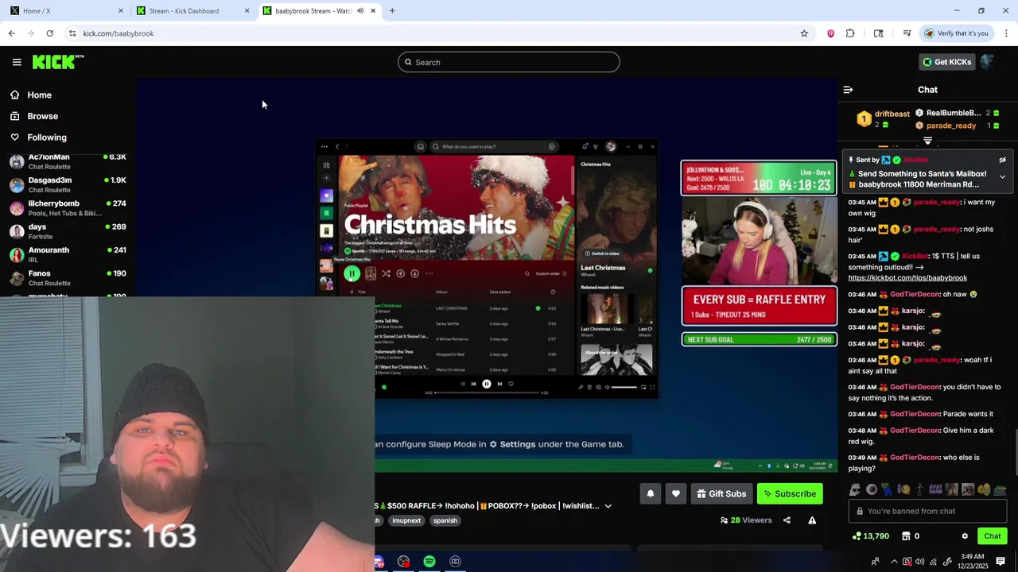Open Spotify from taskbar

429,562
